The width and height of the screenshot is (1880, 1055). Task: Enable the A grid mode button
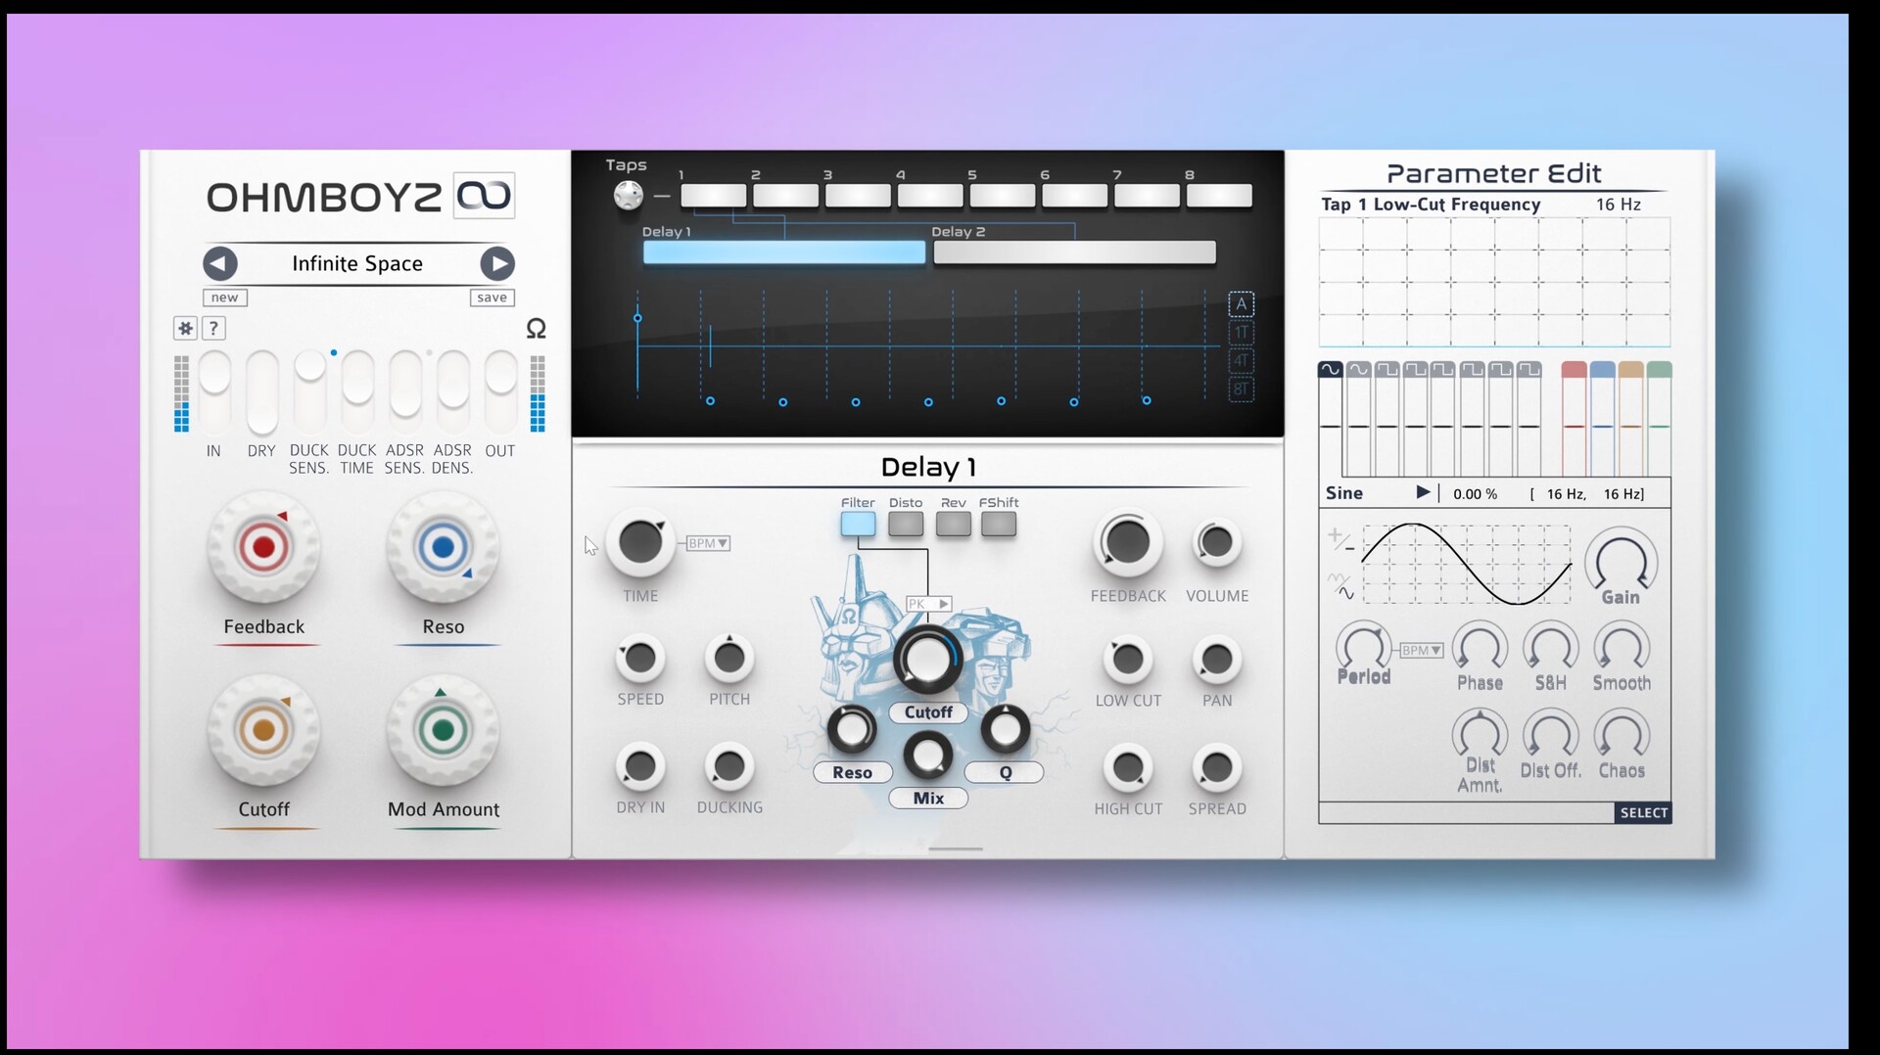coord(1241,304)
